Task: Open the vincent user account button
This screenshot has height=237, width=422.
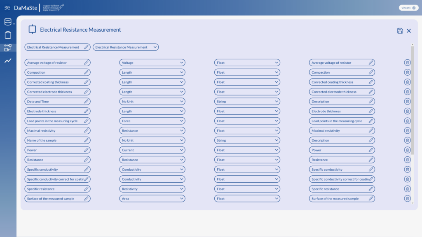Action: click(x=408, y=8)
